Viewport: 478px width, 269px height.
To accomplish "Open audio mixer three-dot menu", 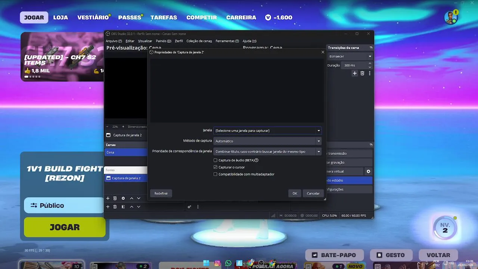I will 198,207.
